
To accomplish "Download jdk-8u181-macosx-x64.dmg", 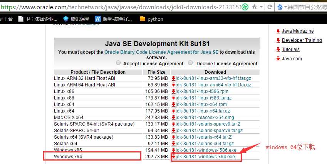I will 205,118.
